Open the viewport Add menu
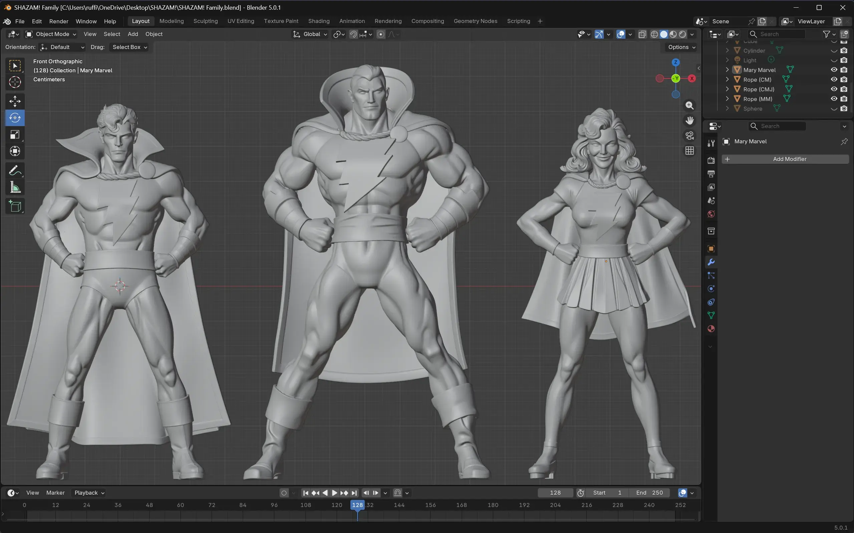Viewport: 854px width, 533px height. (x=133, y=34)
